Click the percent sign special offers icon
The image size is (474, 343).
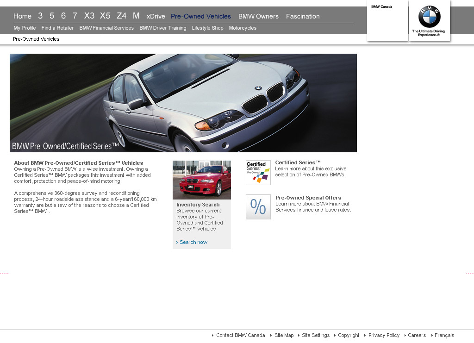[x=258, y=207]
